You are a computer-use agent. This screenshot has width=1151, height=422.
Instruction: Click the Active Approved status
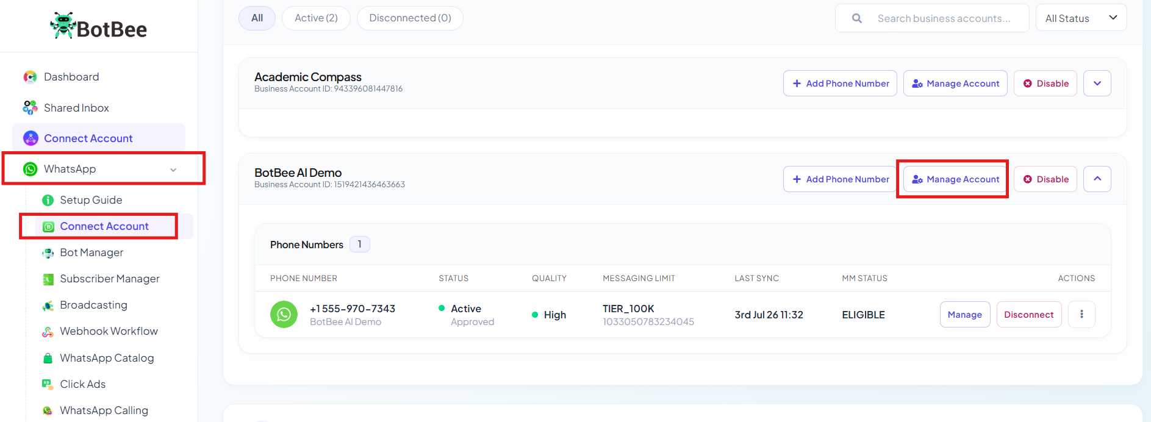467,315
